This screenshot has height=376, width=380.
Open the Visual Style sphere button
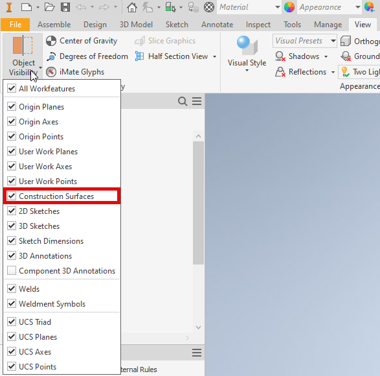click(247, 45)
